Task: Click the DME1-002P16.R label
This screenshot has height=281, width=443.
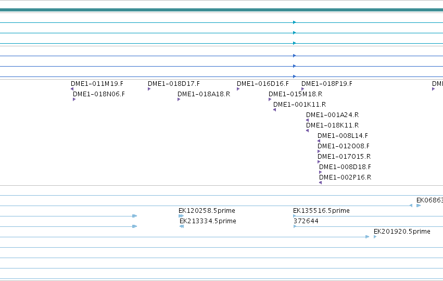Action: (x=345, y=177)
